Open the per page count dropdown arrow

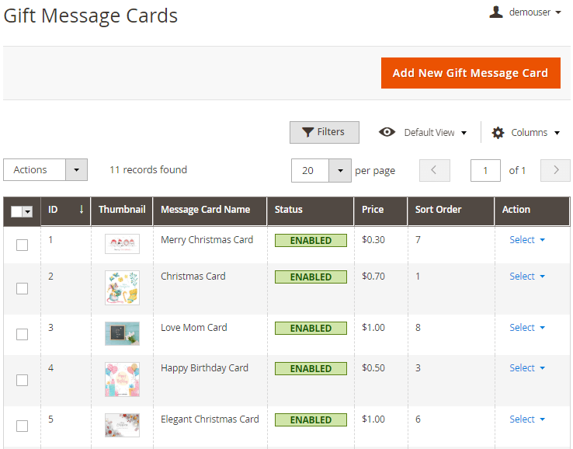[340, 170]
